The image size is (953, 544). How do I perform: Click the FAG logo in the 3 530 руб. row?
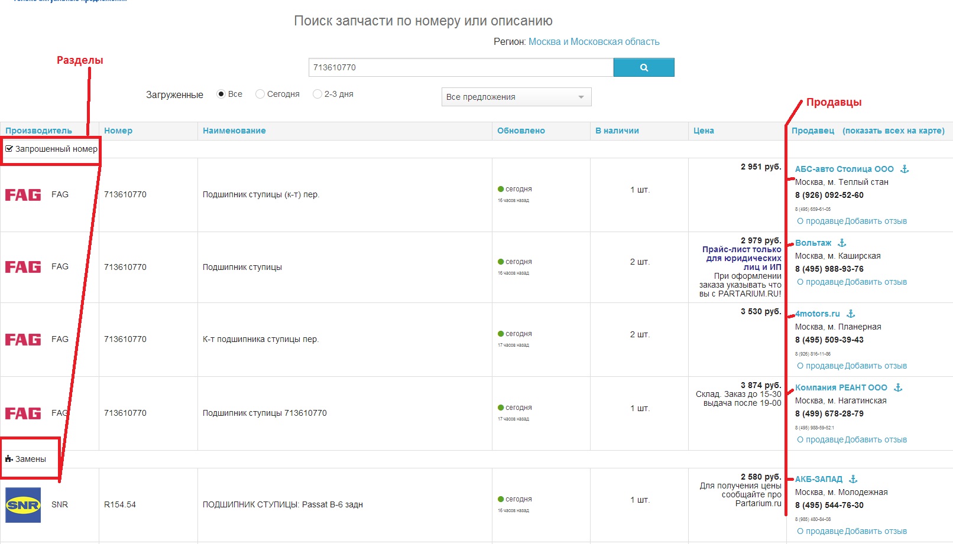click(x=23, y=340)
